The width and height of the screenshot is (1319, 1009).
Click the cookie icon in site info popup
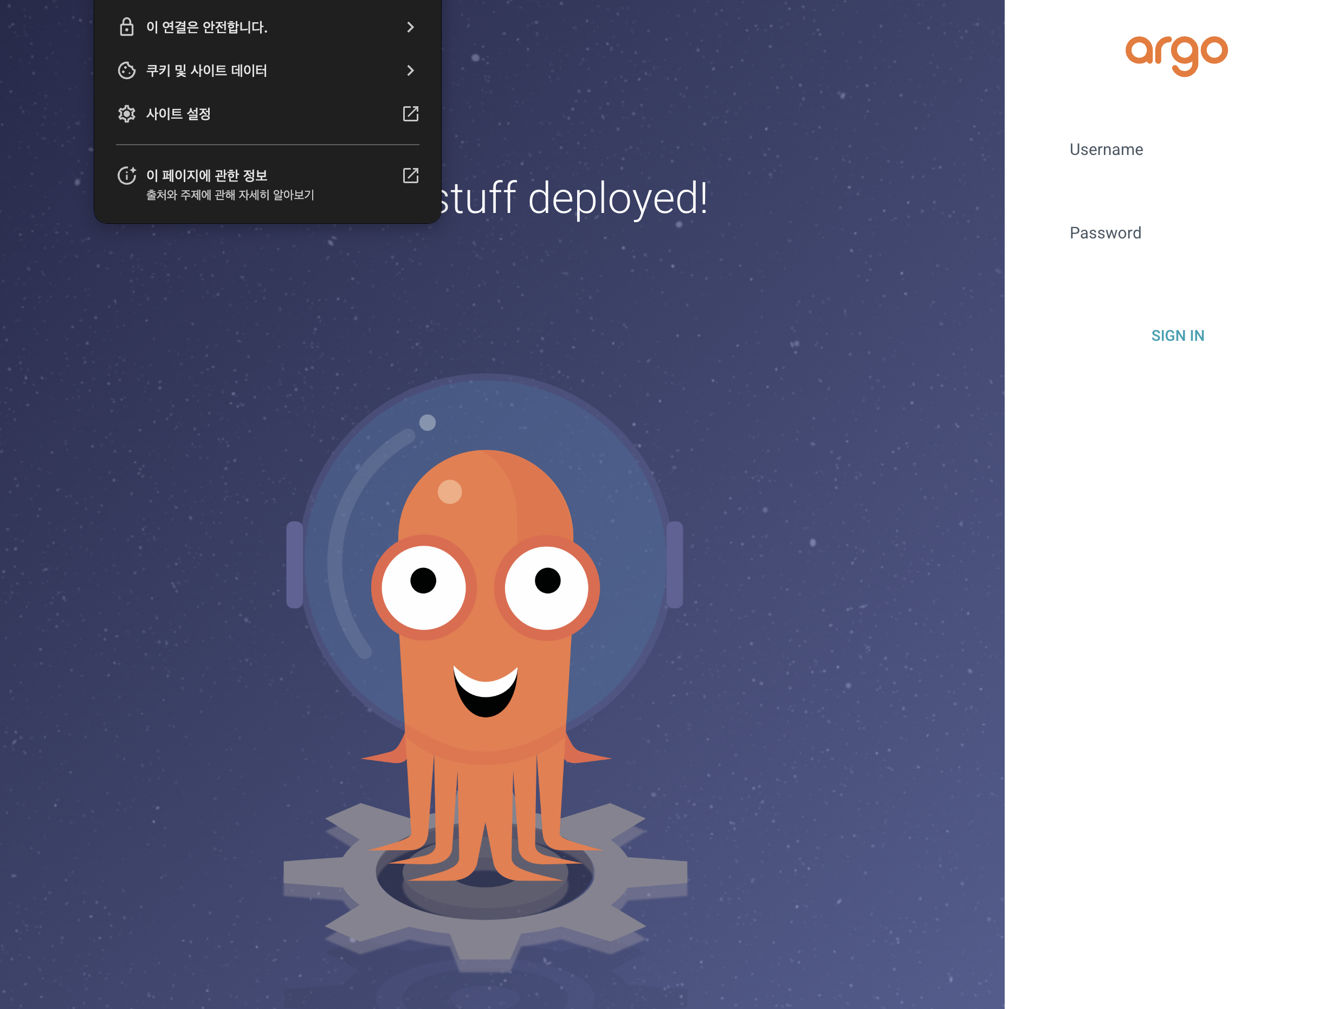coord(126,70)
